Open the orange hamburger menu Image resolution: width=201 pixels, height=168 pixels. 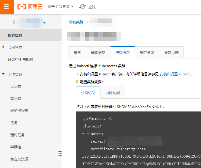[x=7, y=7]
